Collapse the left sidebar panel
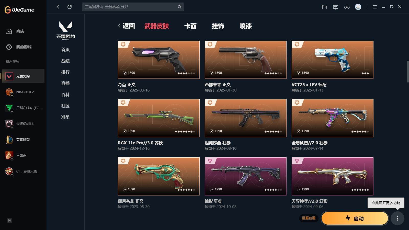 (10, 220)
